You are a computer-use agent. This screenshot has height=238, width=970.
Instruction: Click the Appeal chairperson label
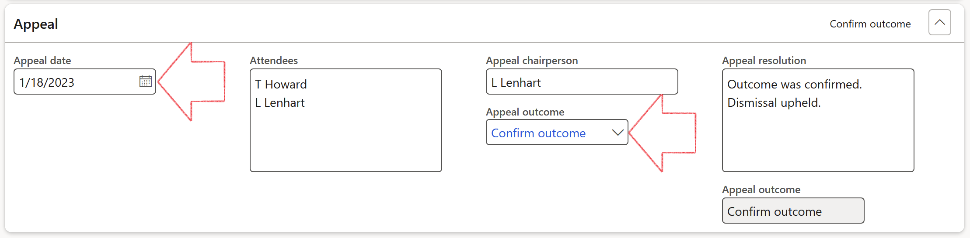pyautogui.click(x=532, y=61)
